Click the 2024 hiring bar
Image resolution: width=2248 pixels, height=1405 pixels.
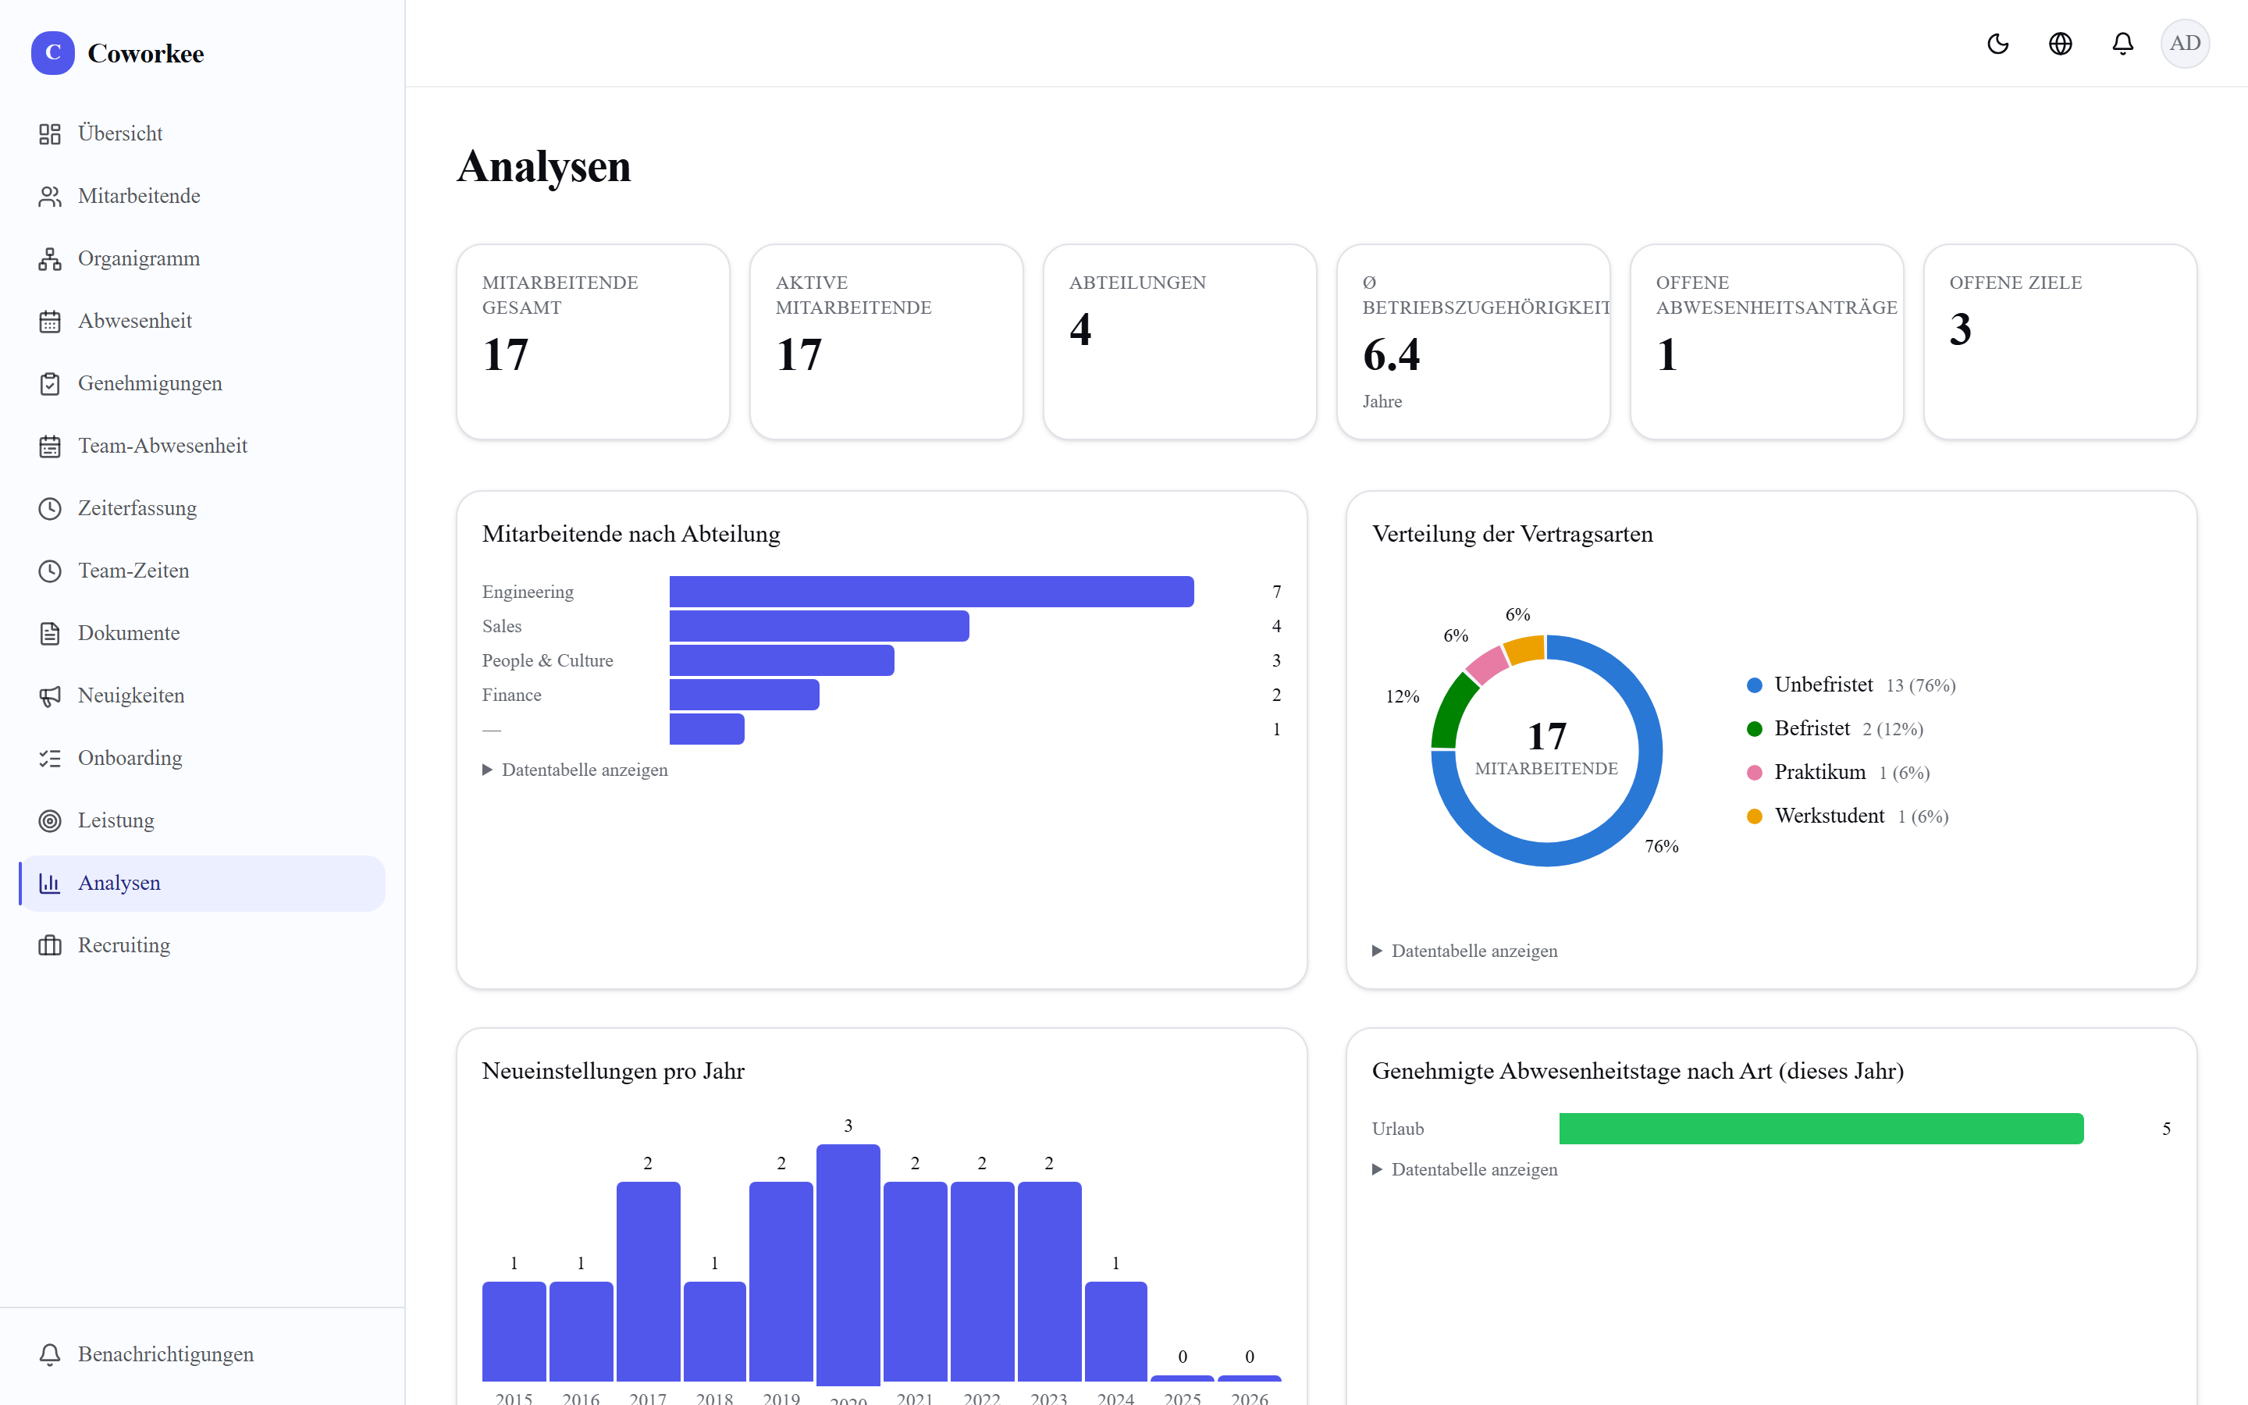(1115, 1332)
